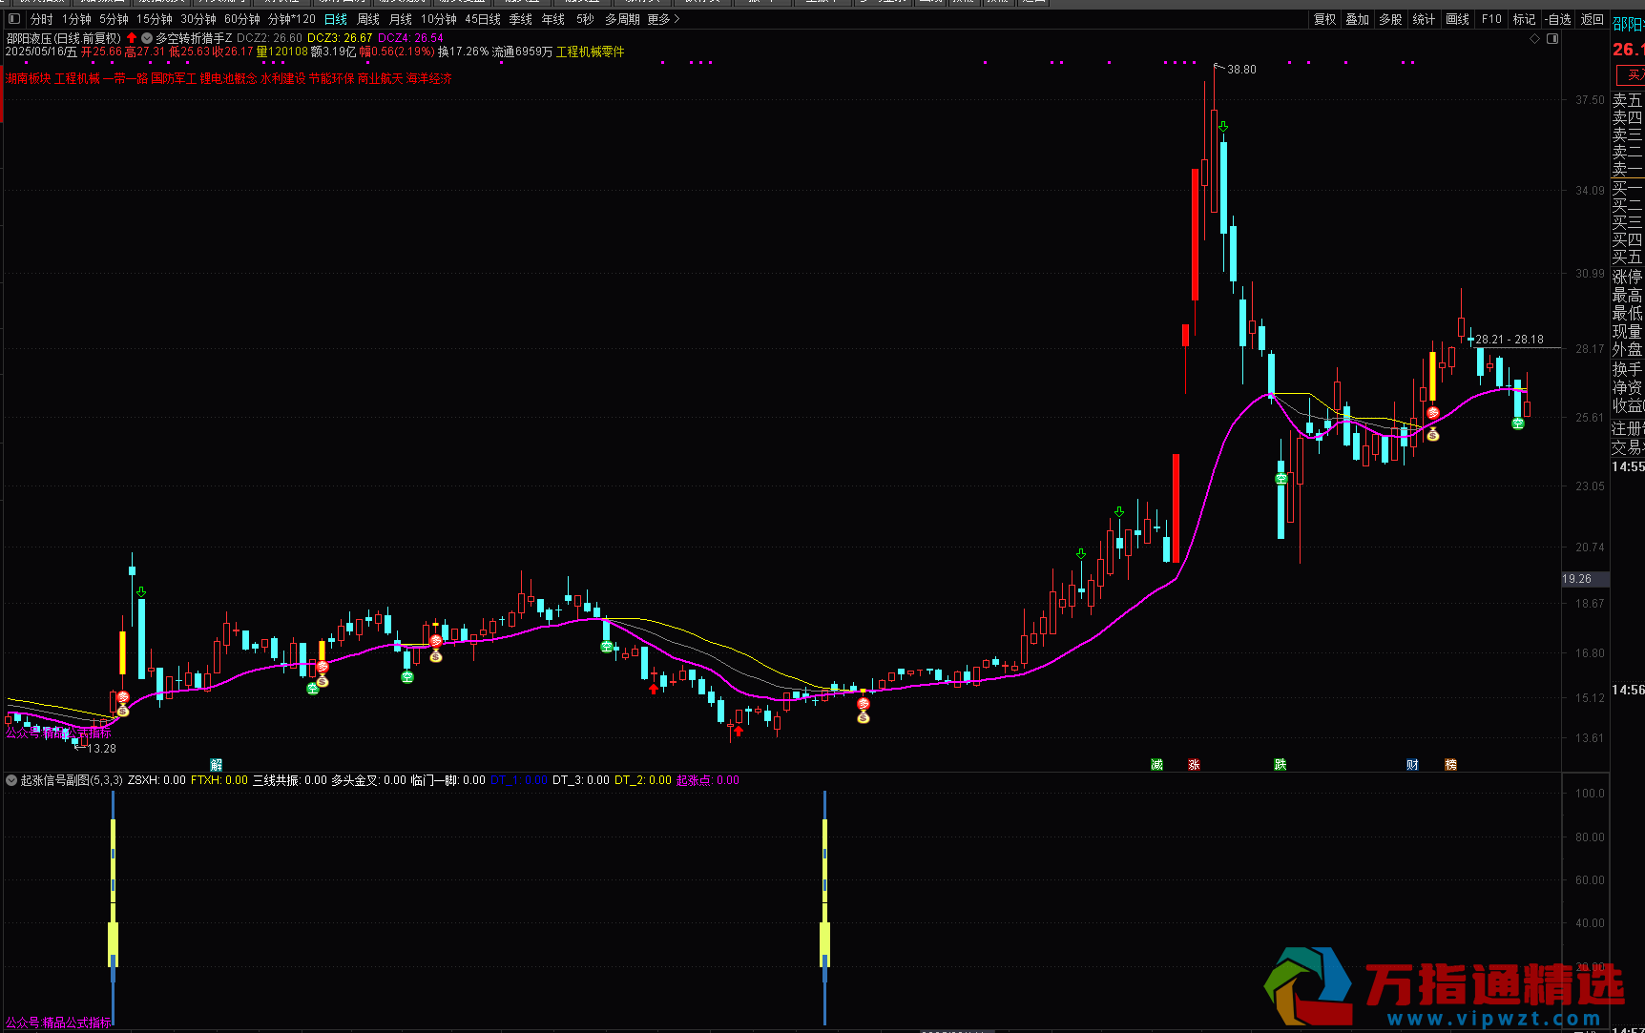Click the orange 榜 event marker
Viewport: 1645px width, 1033px height.
(x=1450, y=765)
